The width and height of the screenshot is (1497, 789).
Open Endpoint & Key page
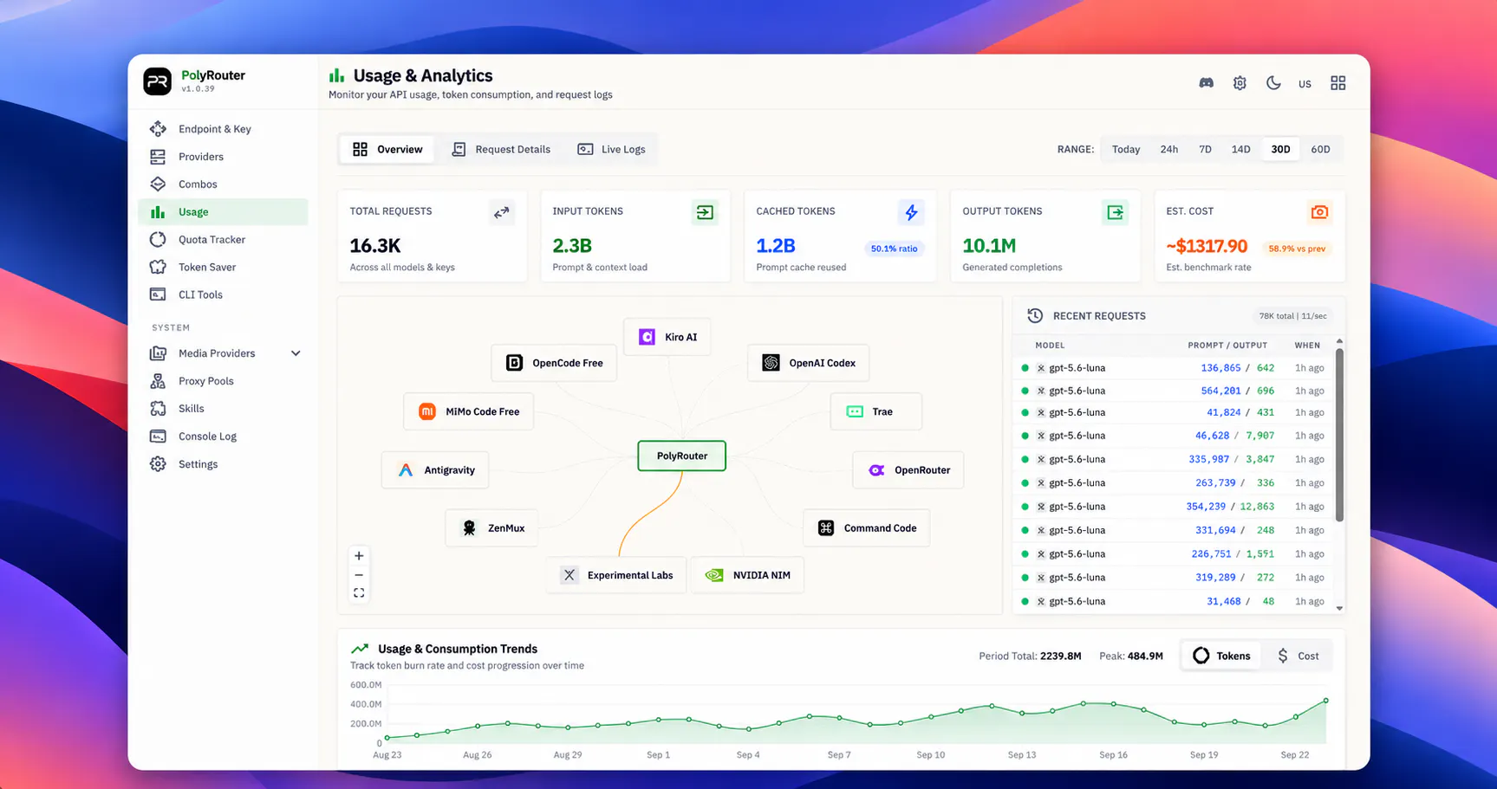pos(223,129)
